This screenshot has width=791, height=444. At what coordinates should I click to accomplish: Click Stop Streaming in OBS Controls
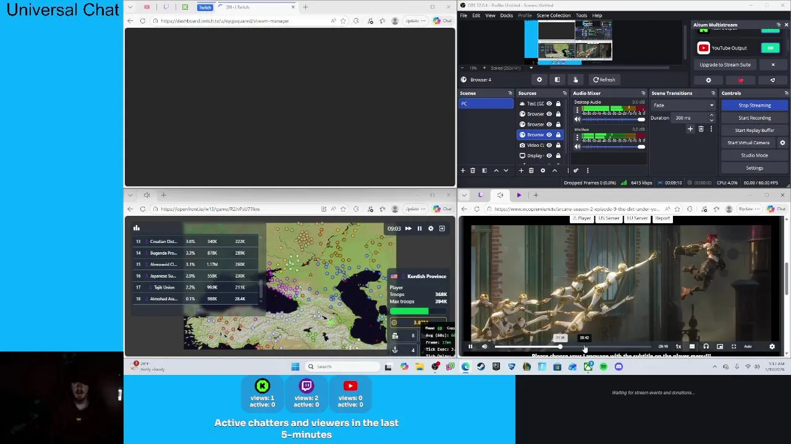tap(755, 105)
